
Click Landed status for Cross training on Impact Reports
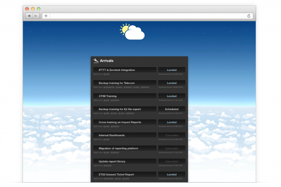172,122
